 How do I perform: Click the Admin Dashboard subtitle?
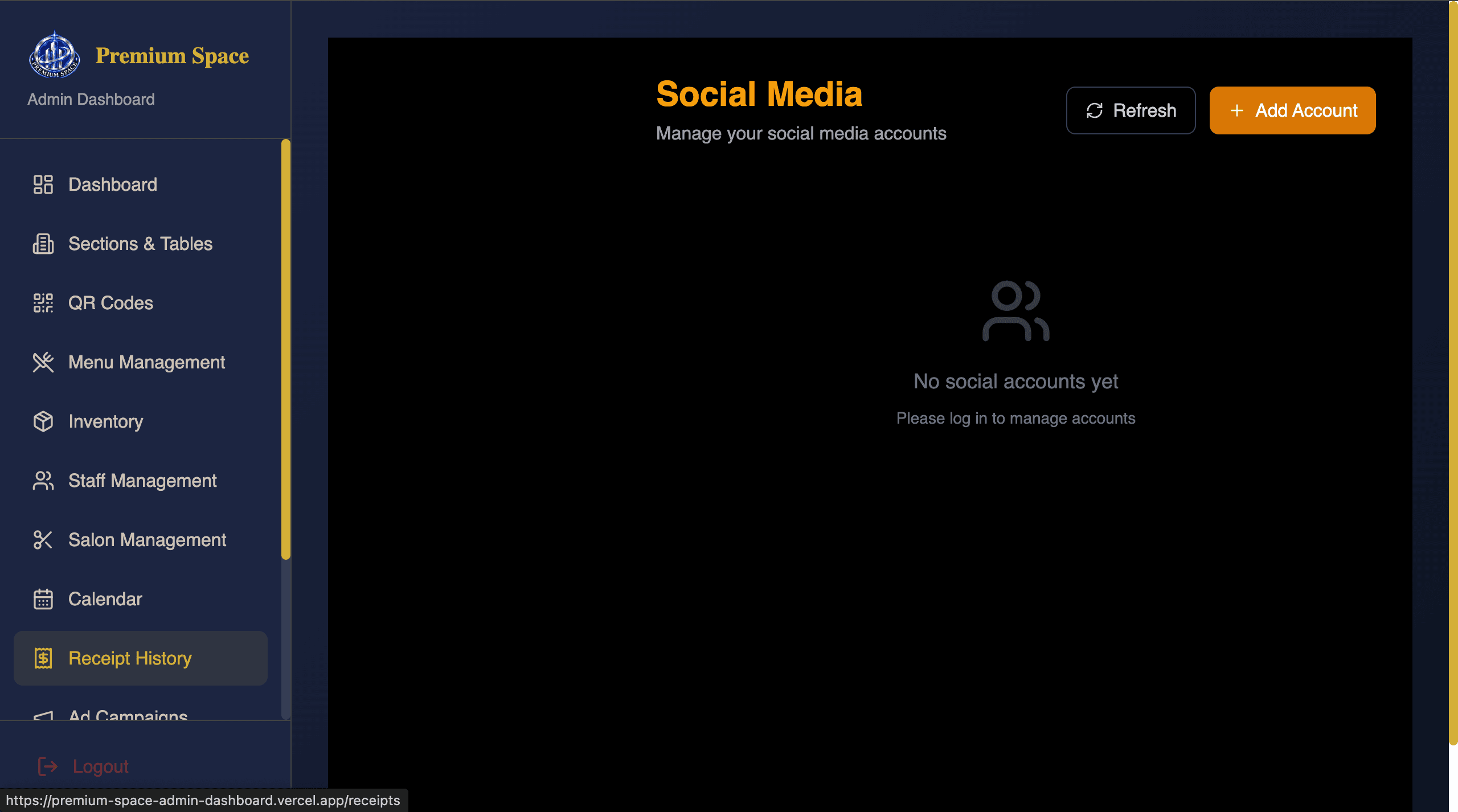click(x=91, y=99)
